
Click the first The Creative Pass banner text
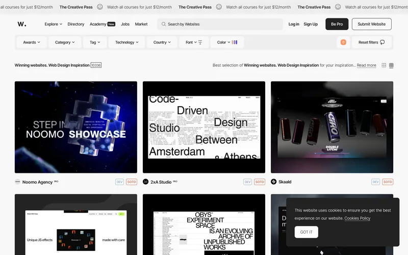[76, 7]
